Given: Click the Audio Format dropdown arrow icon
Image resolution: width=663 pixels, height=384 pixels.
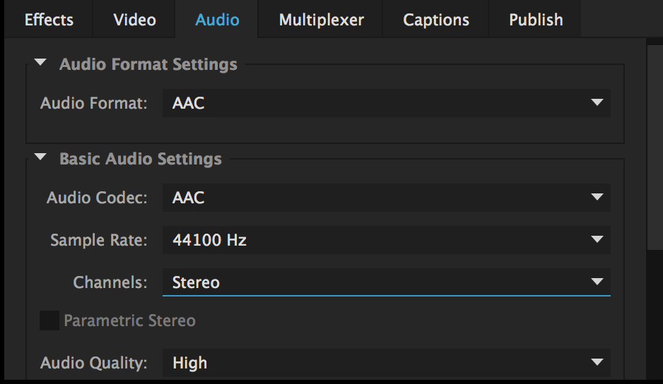Looking at the screenshot, I should click(x=597, y=102).
